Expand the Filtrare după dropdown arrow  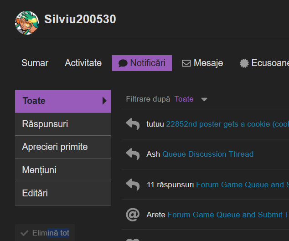point(204,99)
